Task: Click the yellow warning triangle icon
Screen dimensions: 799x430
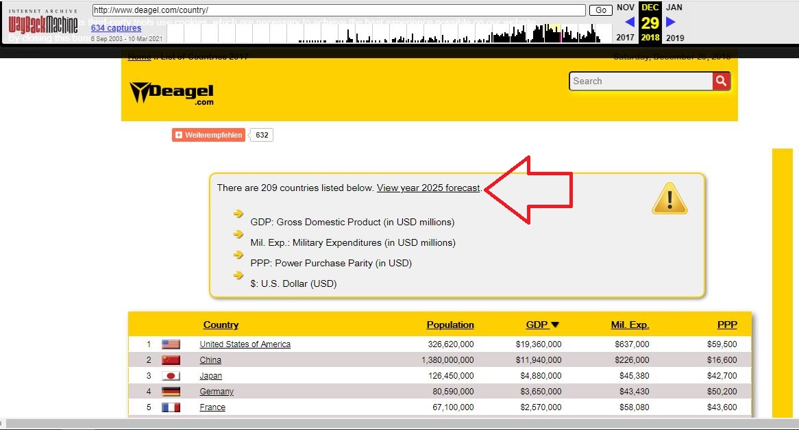Action: [x=669, y=199]
